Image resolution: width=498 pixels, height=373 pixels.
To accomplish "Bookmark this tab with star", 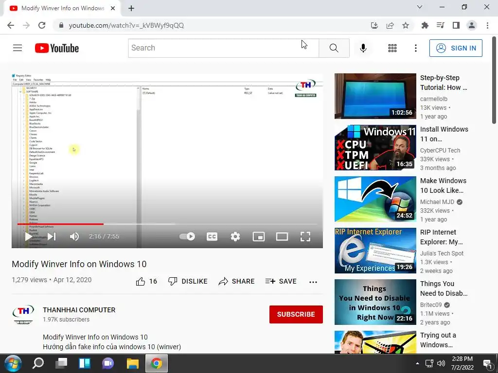I will tap(406, 25).
